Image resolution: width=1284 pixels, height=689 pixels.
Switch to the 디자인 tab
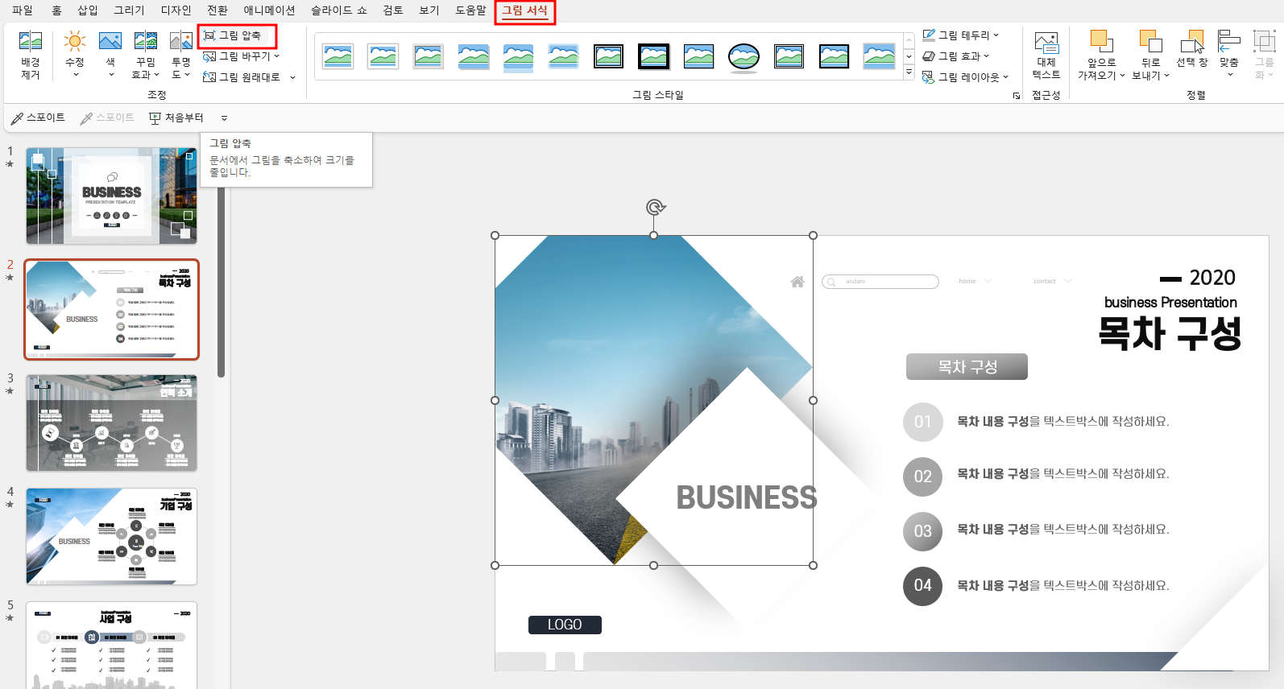pos(176,10)
